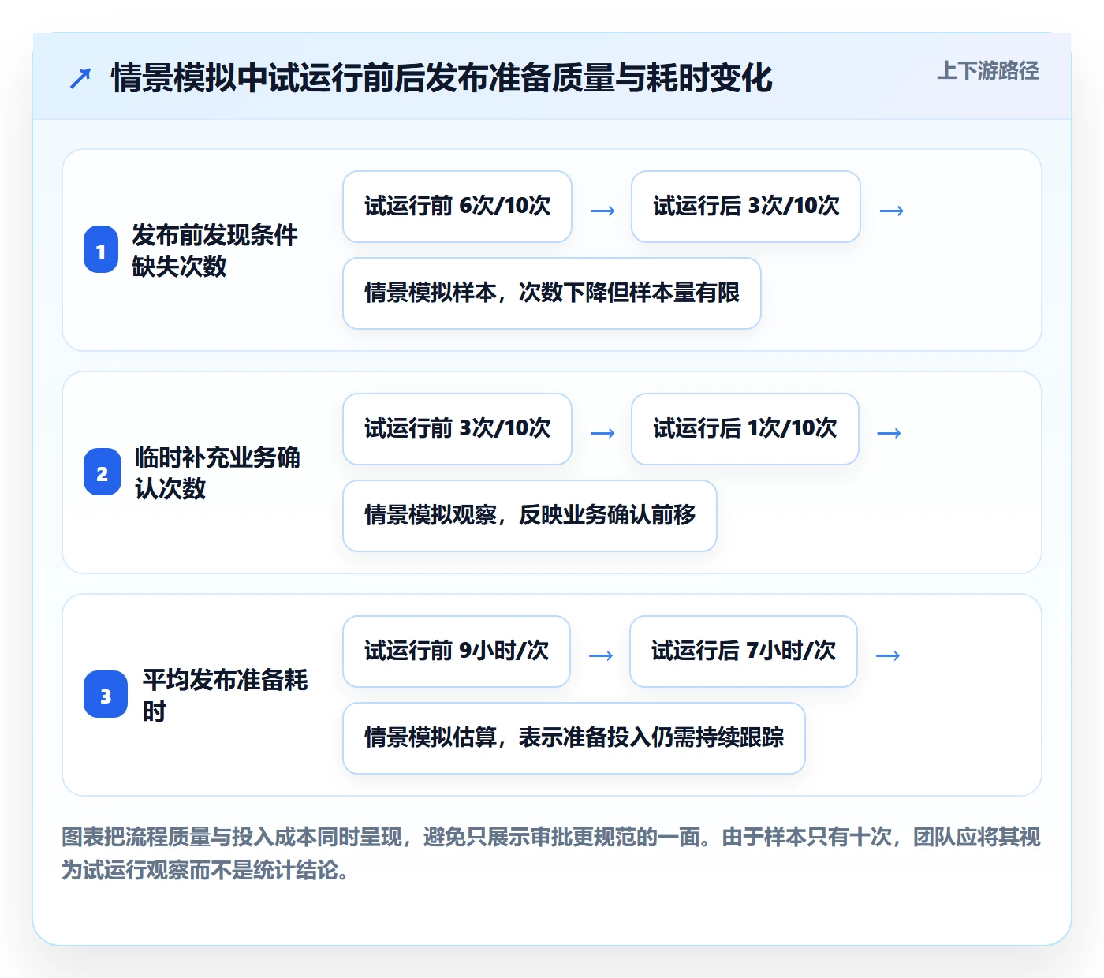The width and height of the screenshot is (1104, 978).
Task: Click 情景模拟观察，反映业务确认前移 box
Action: (x=530, y=516)
